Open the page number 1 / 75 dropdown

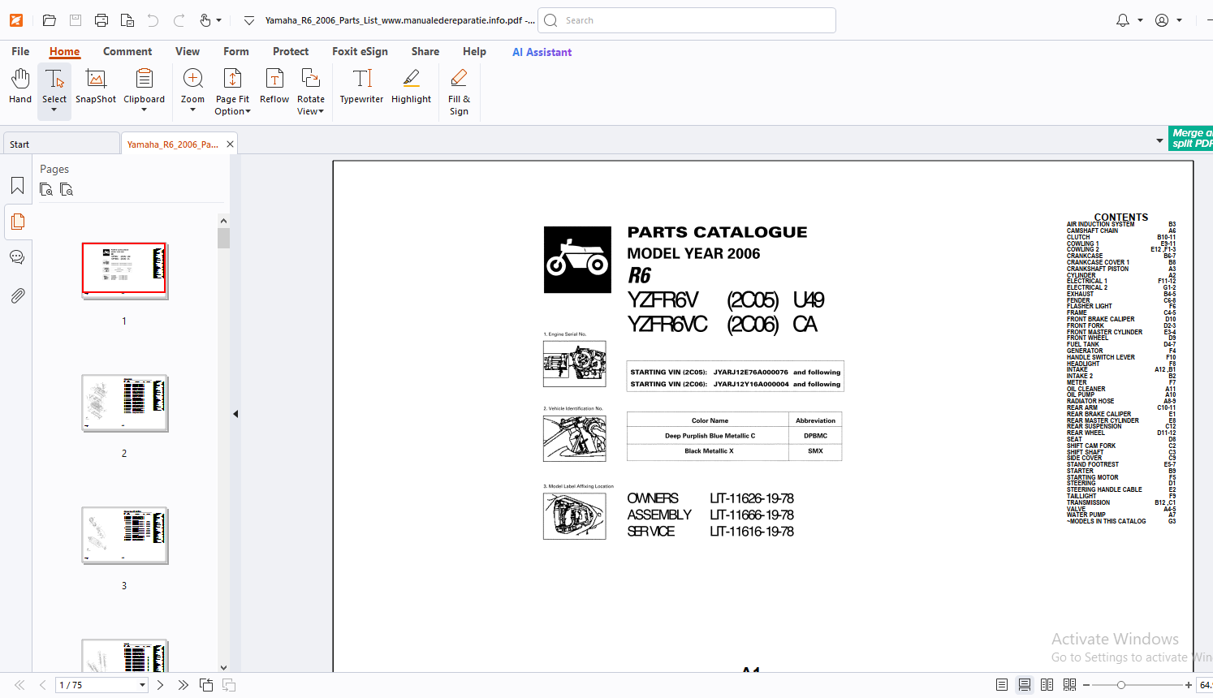tap(142, 685)
